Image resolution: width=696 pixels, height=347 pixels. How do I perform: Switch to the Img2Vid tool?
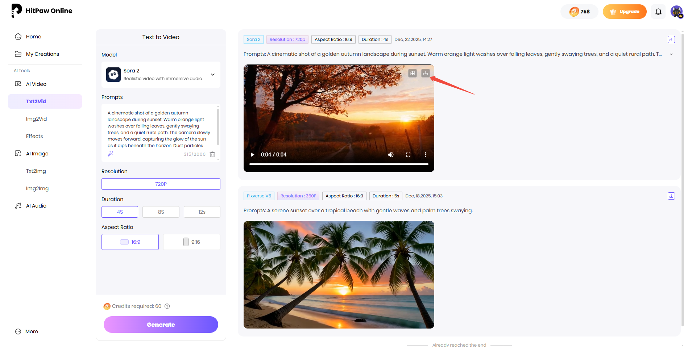(36, 119)
